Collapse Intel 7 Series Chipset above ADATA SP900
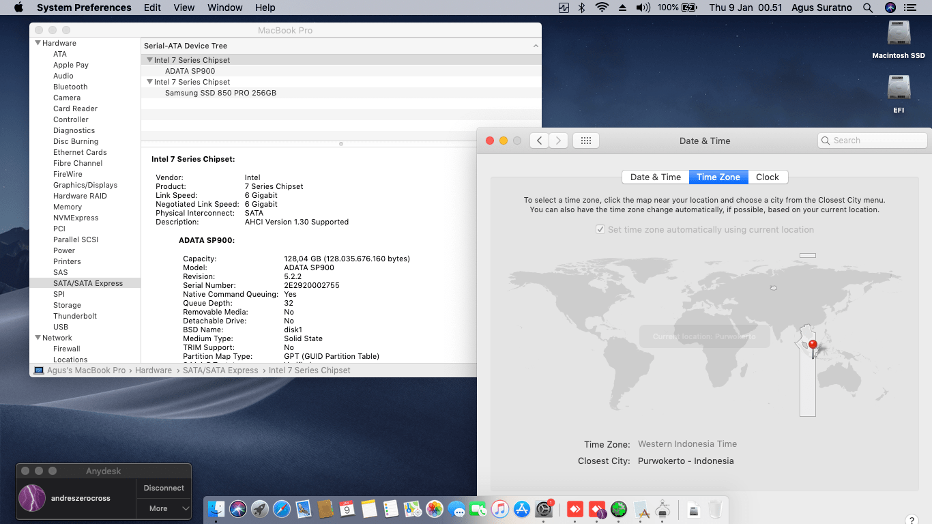 (149, 60)
